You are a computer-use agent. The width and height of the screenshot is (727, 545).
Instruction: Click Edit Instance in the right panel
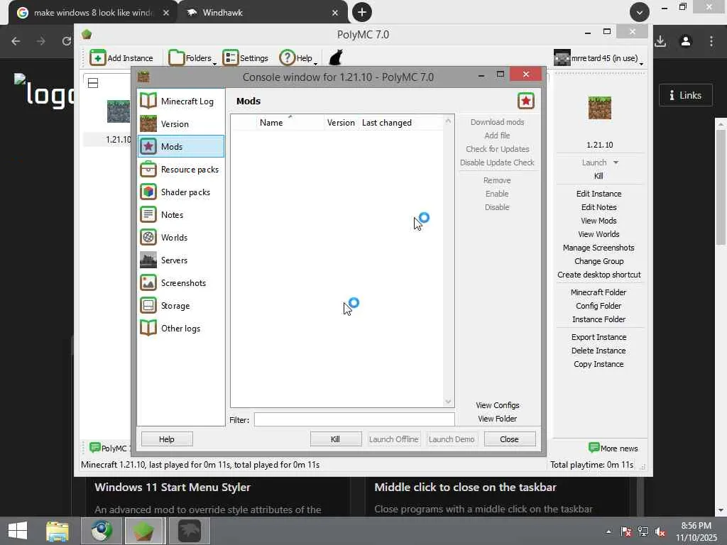598,194
